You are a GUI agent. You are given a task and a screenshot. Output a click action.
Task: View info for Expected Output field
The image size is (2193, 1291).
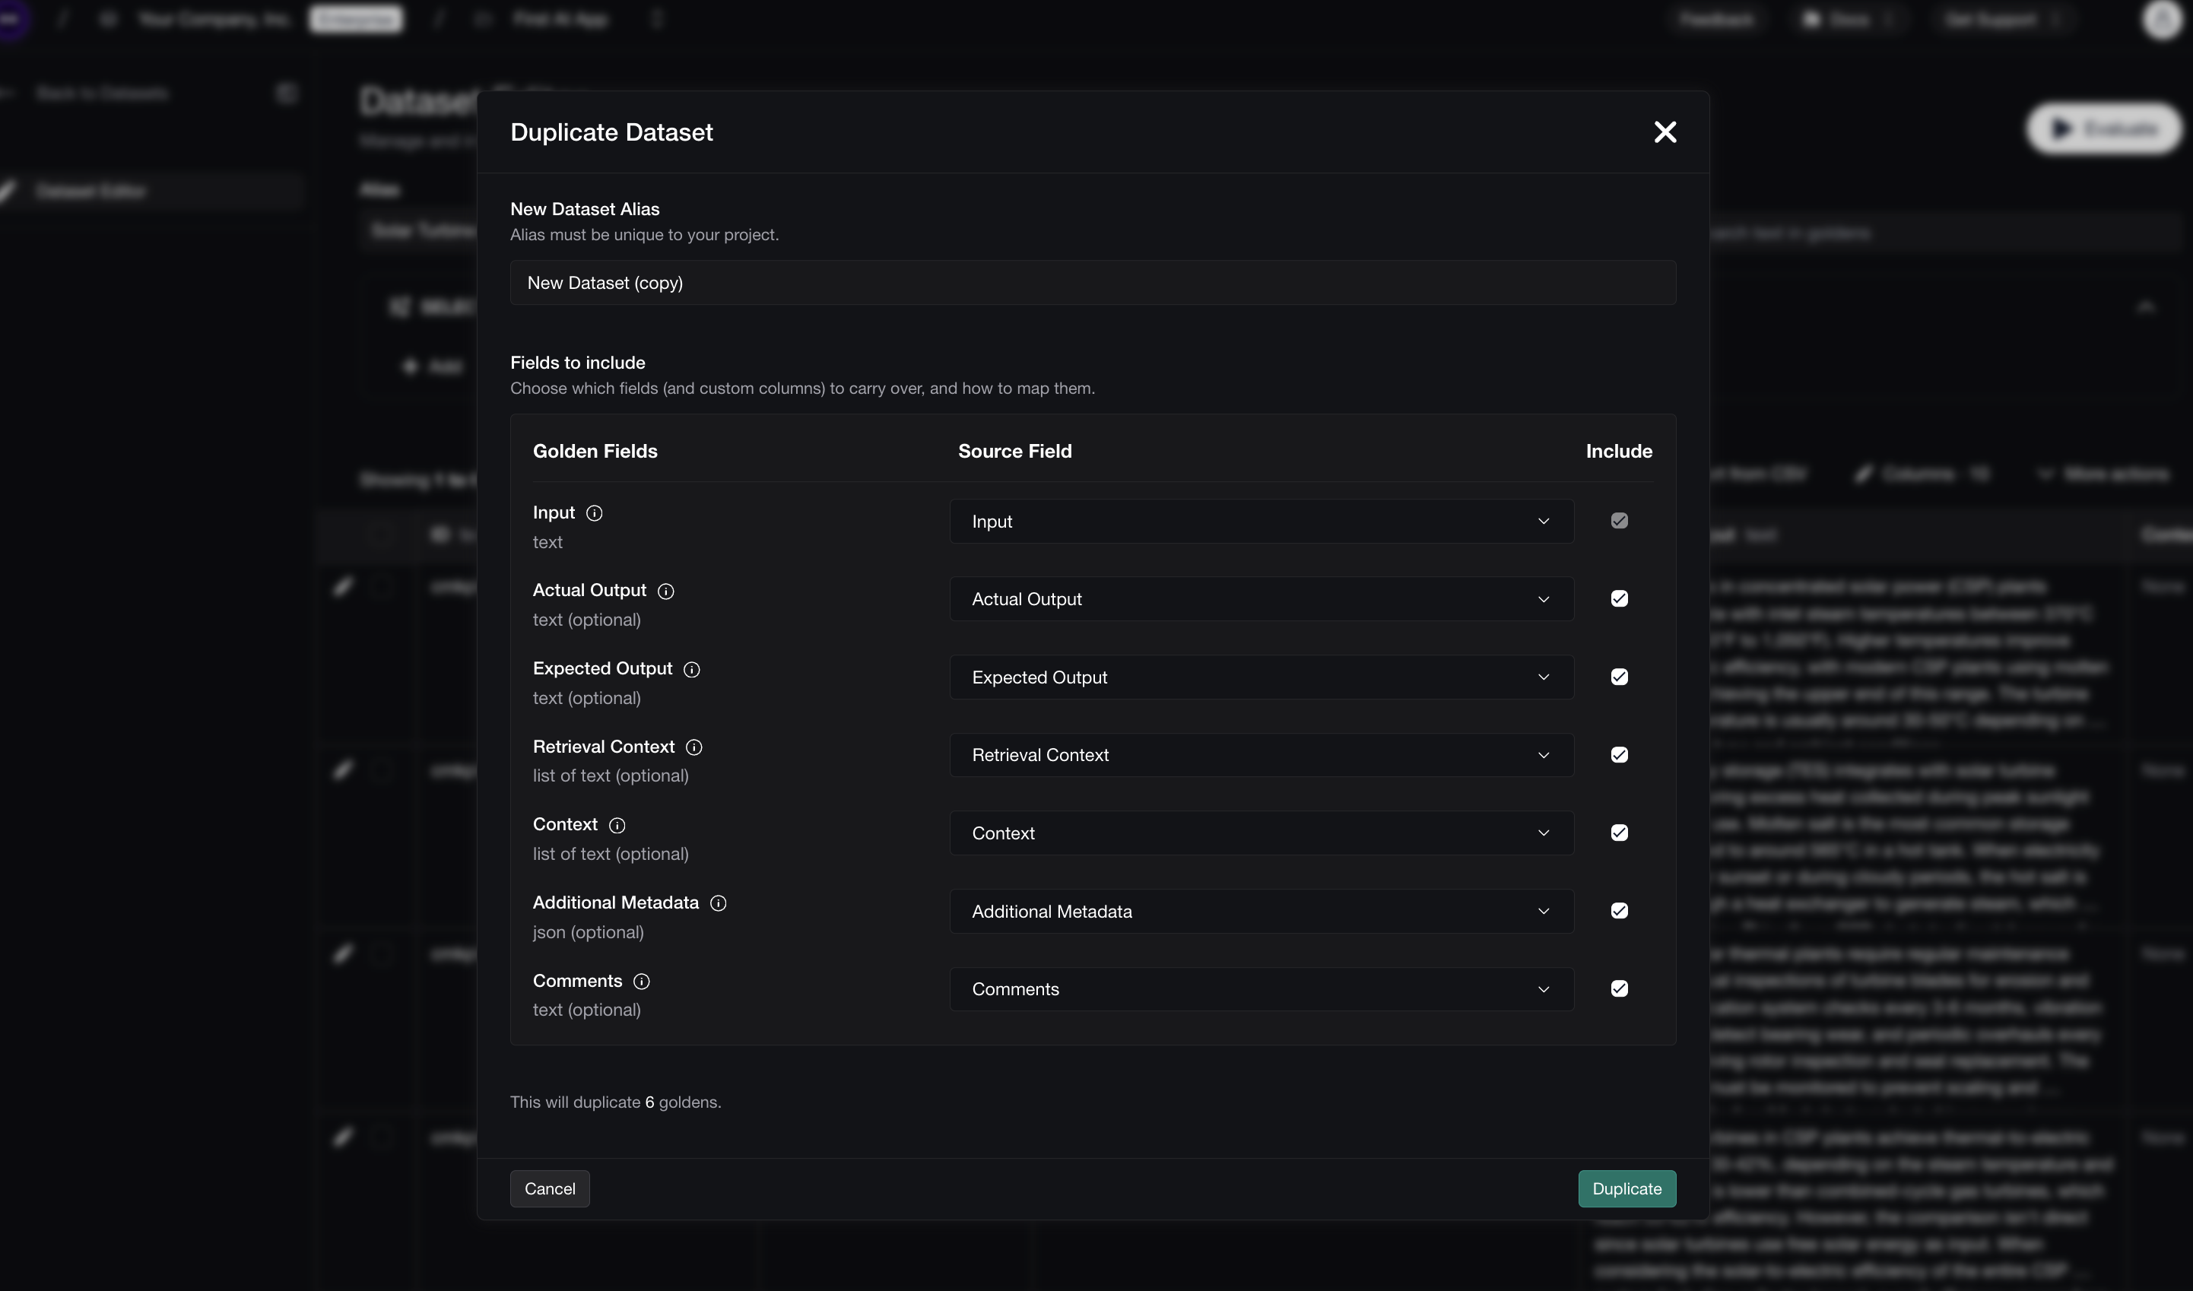click(x=692, y=669)
